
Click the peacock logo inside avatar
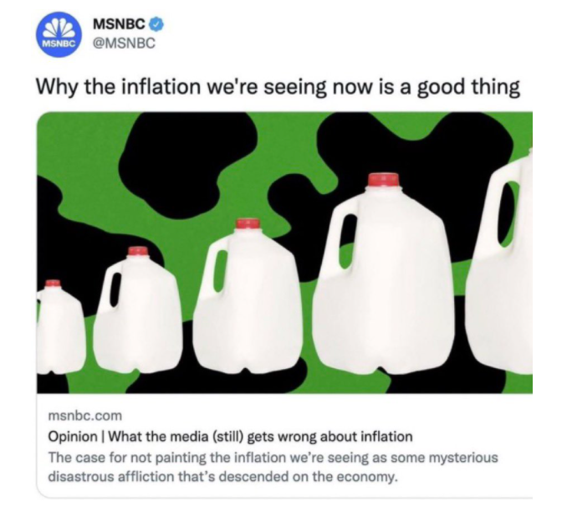[x=59, y=29]
